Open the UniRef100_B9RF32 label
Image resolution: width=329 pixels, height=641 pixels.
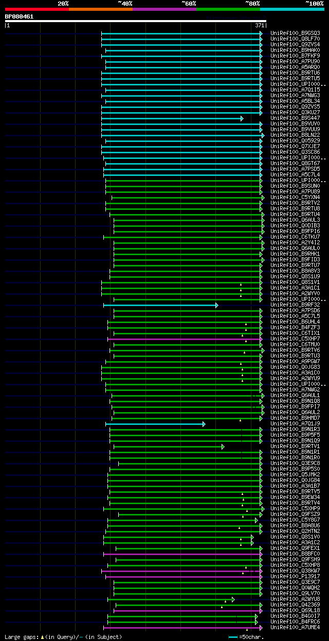click(x=296, y=305)
